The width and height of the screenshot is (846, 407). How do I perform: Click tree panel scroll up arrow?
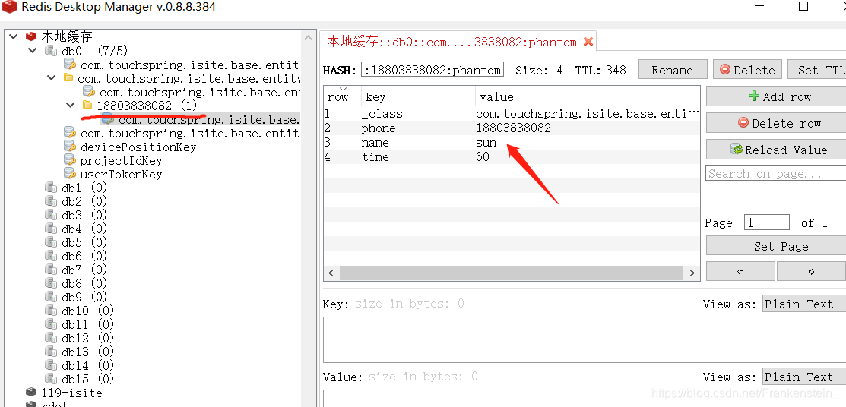click(x=308, y=38)
